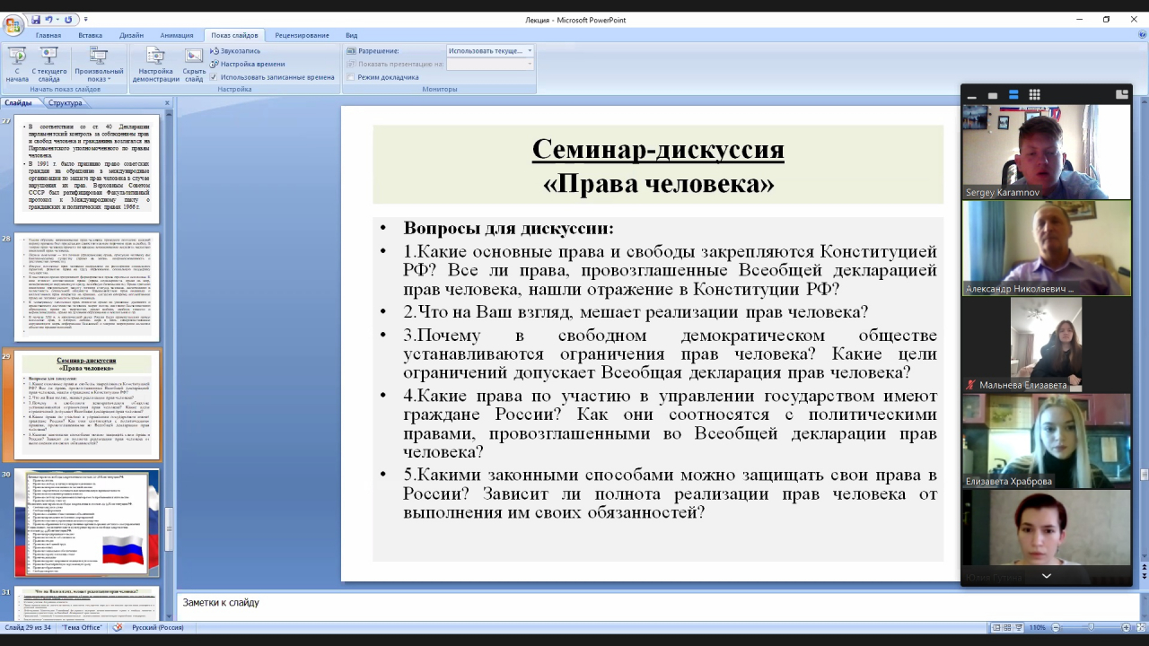Viewport: 1149px width, 646px height.
Task: Select the stacked thumbnail strip video view
Action: click(x=1013, y=95)
